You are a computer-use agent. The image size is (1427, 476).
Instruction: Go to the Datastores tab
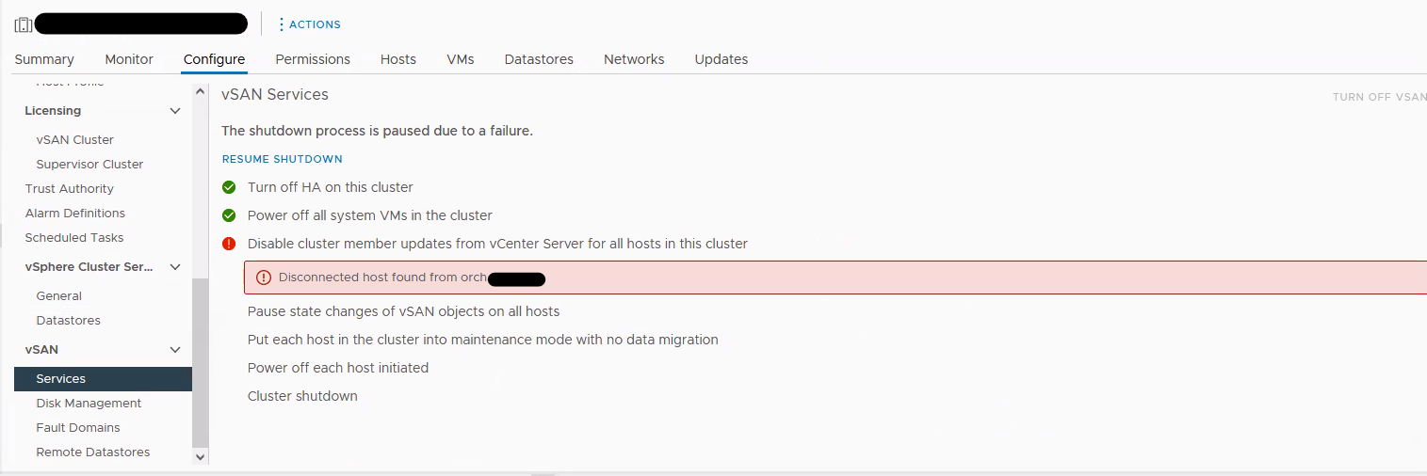[539, 59]
